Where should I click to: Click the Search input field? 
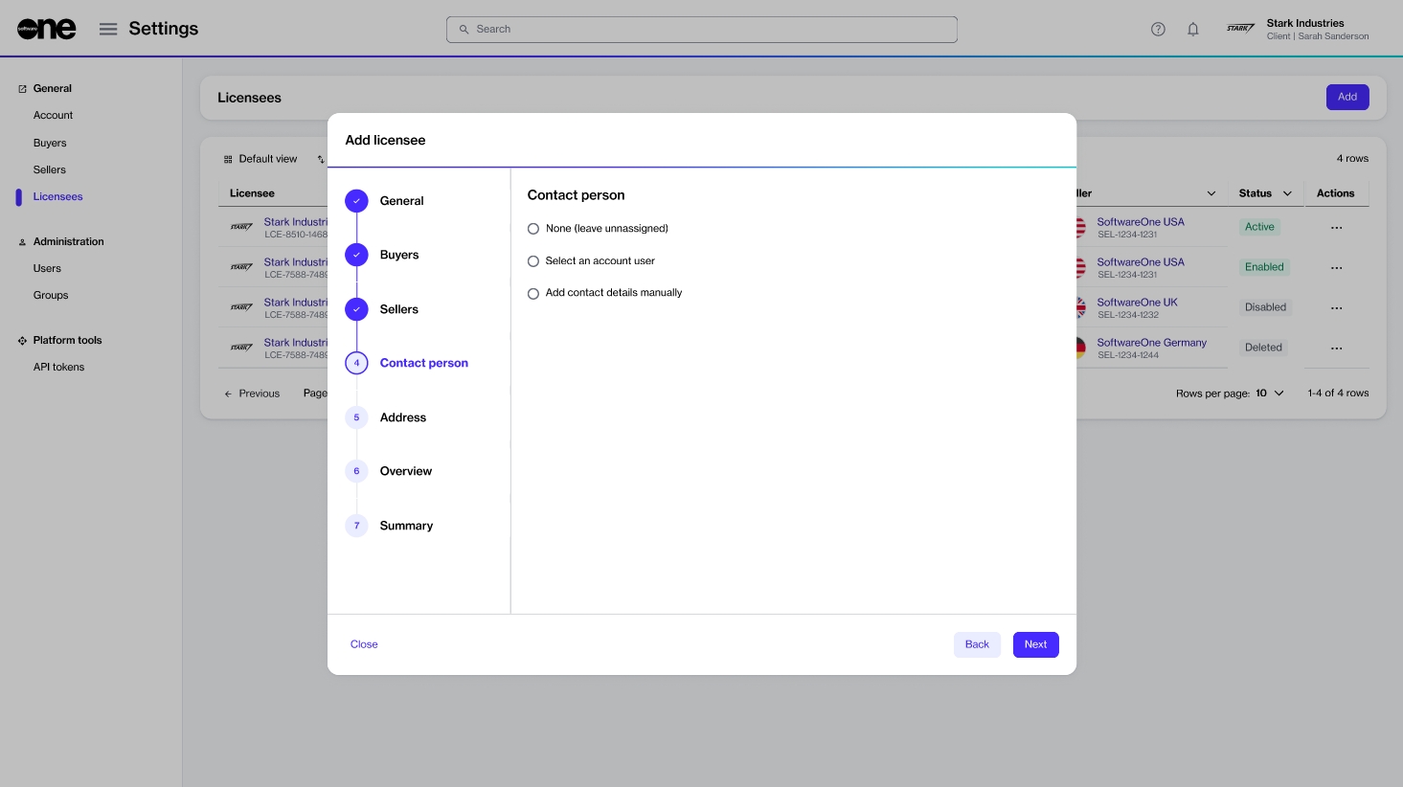[x=701, y=30]
